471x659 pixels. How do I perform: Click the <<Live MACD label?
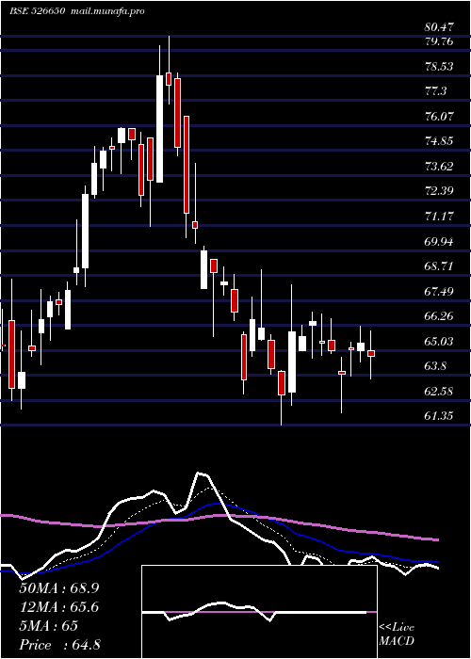click(397, 635)
